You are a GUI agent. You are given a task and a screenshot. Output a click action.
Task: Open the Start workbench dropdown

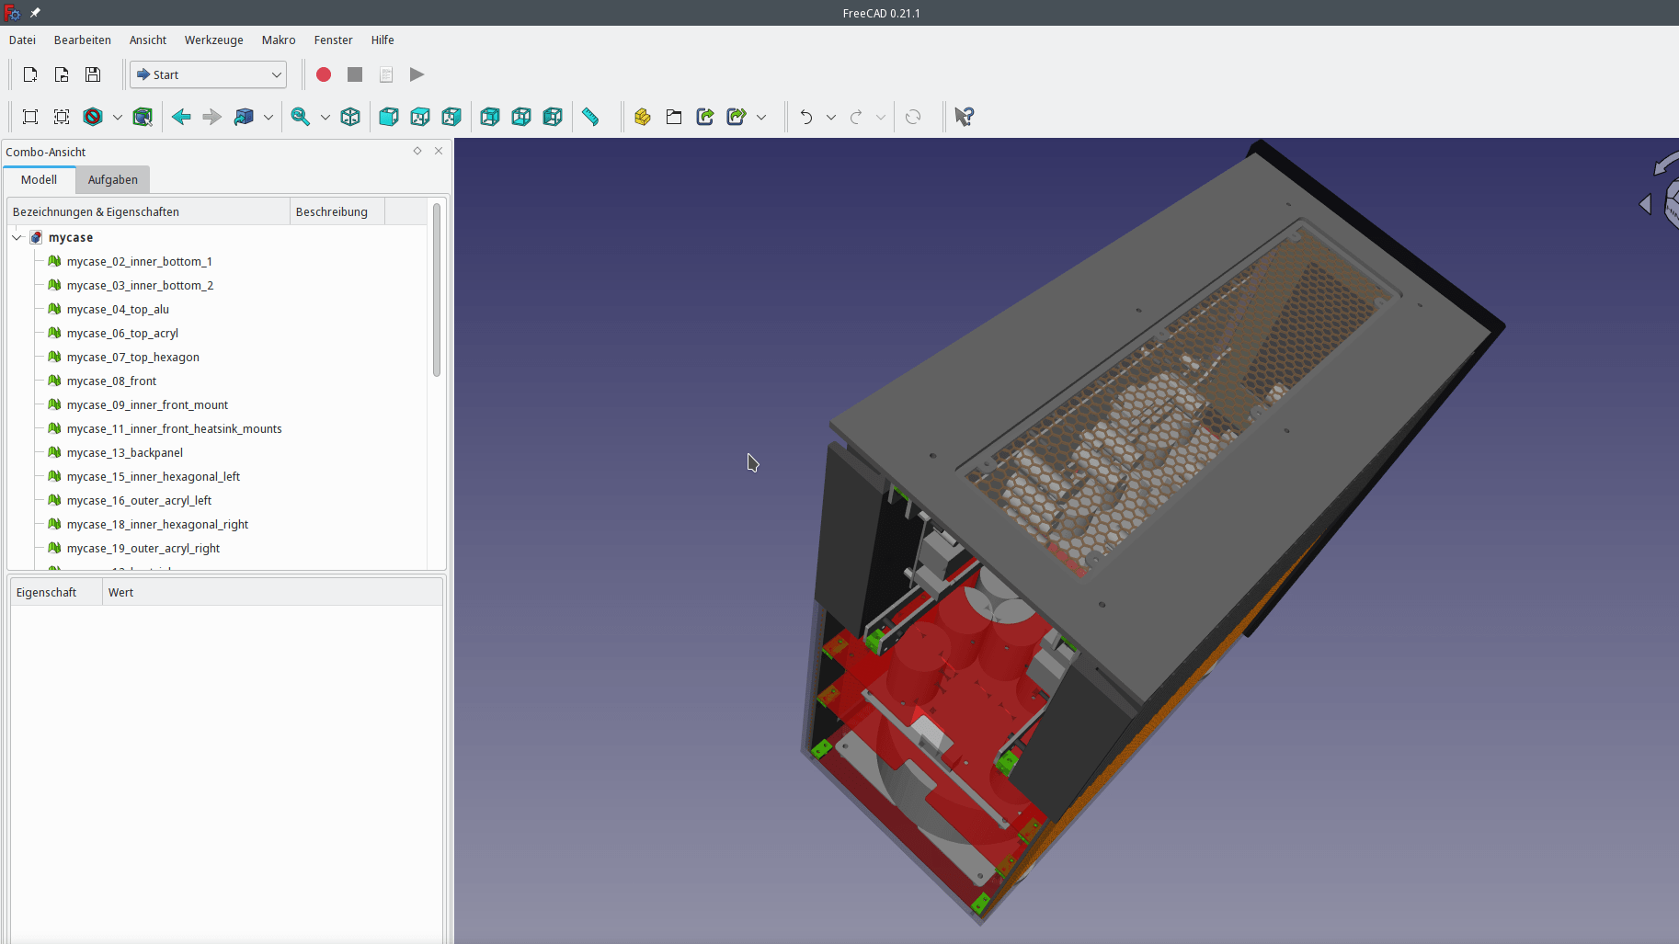(208, 74)
